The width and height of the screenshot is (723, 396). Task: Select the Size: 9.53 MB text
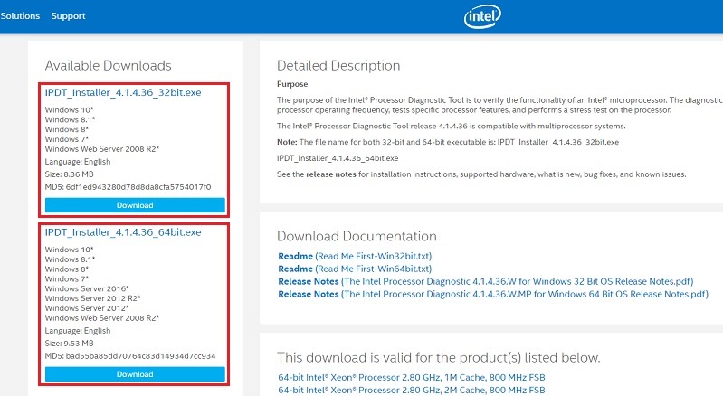tap(69, 344)
